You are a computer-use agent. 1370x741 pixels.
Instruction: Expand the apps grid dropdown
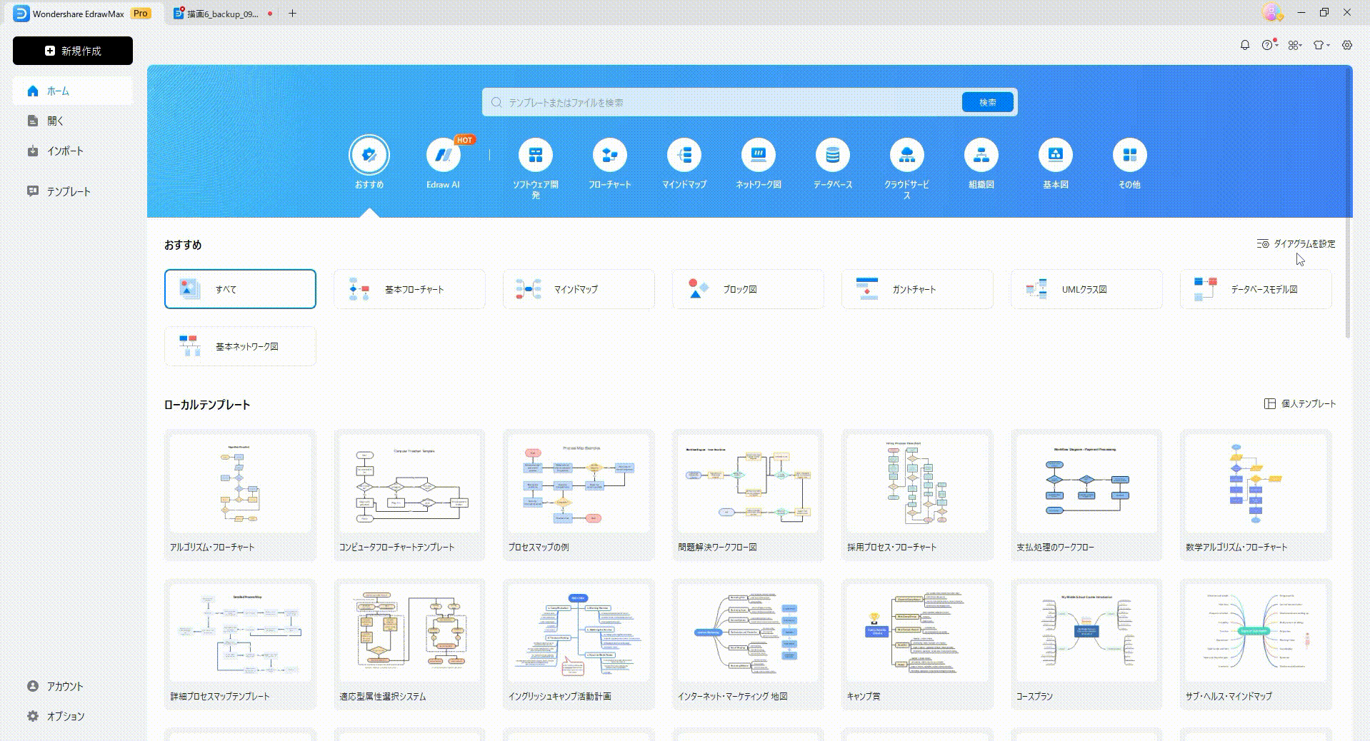[1294, 45]
